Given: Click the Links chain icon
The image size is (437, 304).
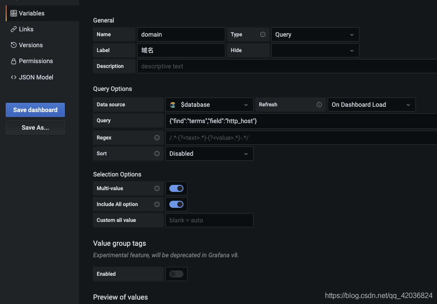Looking at the screenshot, I should coord(13,29).
